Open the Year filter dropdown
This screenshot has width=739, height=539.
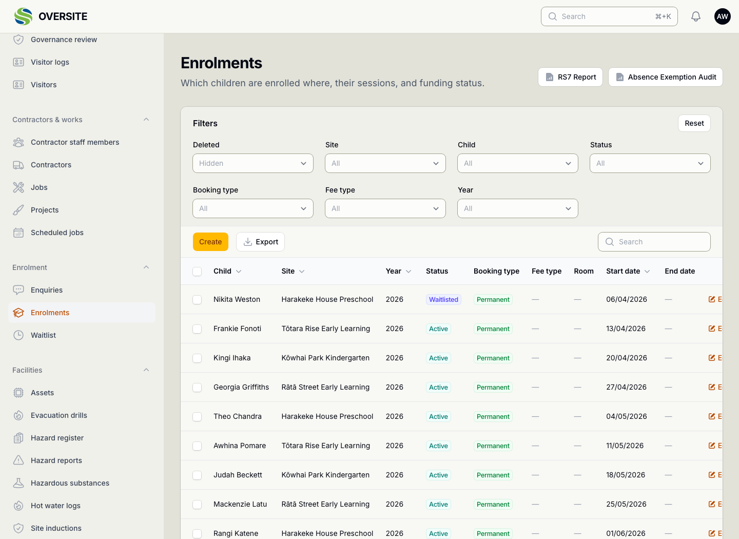point(518,208)
